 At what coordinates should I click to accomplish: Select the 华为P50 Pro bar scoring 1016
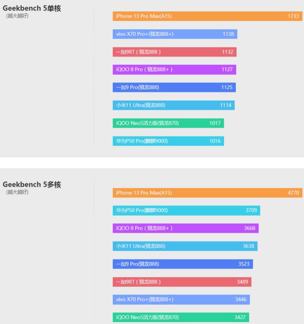[x=168, y=141]
